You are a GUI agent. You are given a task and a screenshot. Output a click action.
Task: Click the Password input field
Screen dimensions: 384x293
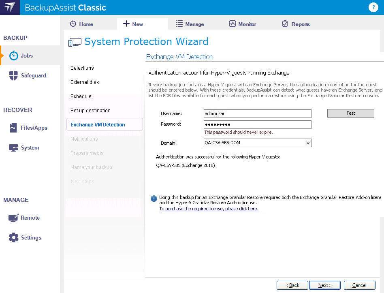[x=257, y=124]
